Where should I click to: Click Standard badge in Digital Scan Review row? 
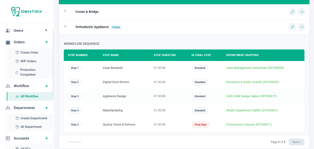[x=200, y=82]
